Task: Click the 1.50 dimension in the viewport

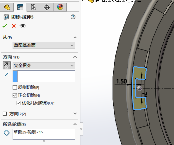Action: point(122,81)
